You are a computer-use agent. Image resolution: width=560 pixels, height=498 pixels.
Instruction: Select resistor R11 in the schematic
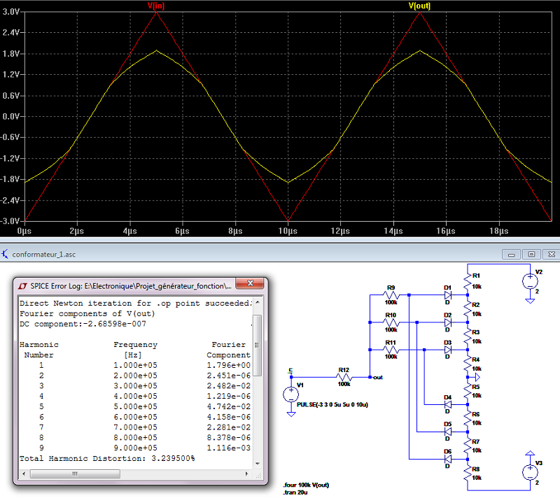click(391, 350)
